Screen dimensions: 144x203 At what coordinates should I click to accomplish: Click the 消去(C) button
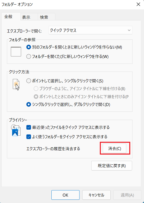(115, 148)
